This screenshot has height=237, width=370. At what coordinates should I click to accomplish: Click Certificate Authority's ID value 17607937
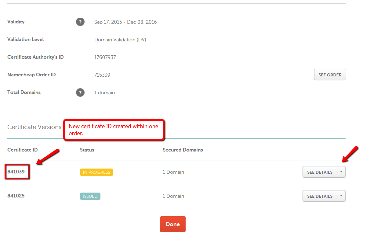(105, 57)
